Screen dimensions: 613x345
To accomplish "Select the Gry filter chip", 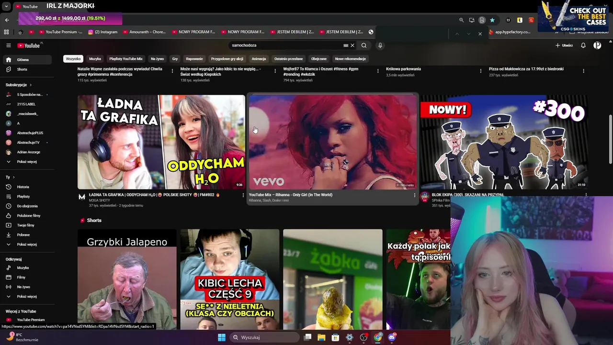I will [175, 59].
